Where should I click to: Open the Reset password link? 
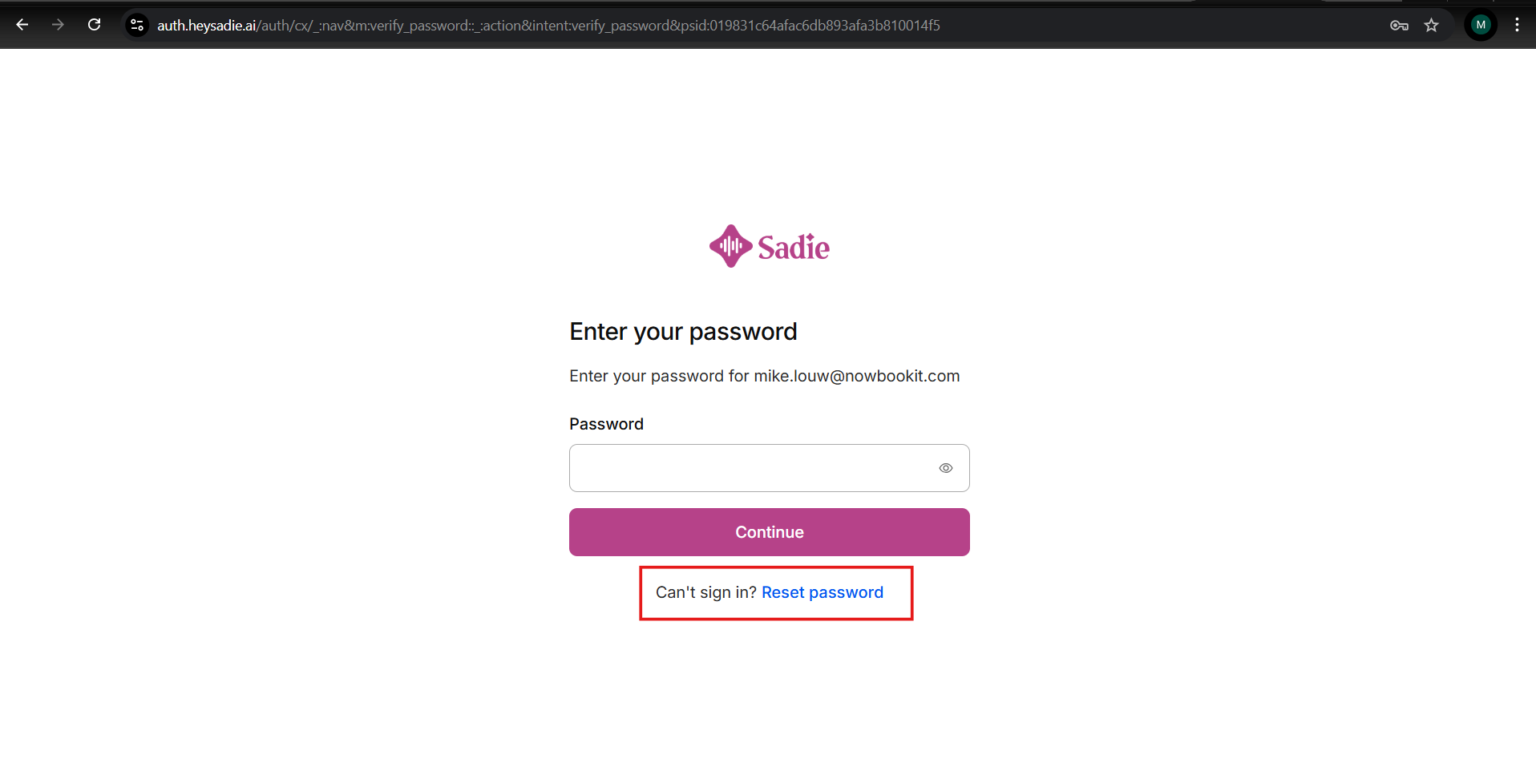(x=822, y=592)
